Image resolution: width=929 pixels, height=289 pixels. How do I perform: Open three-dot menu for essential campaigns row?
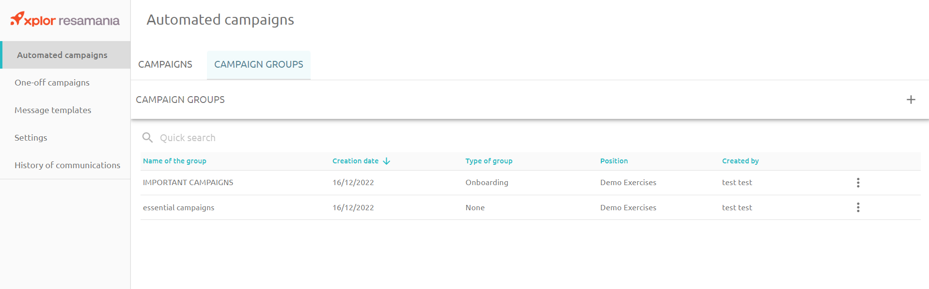coord(858,207)
